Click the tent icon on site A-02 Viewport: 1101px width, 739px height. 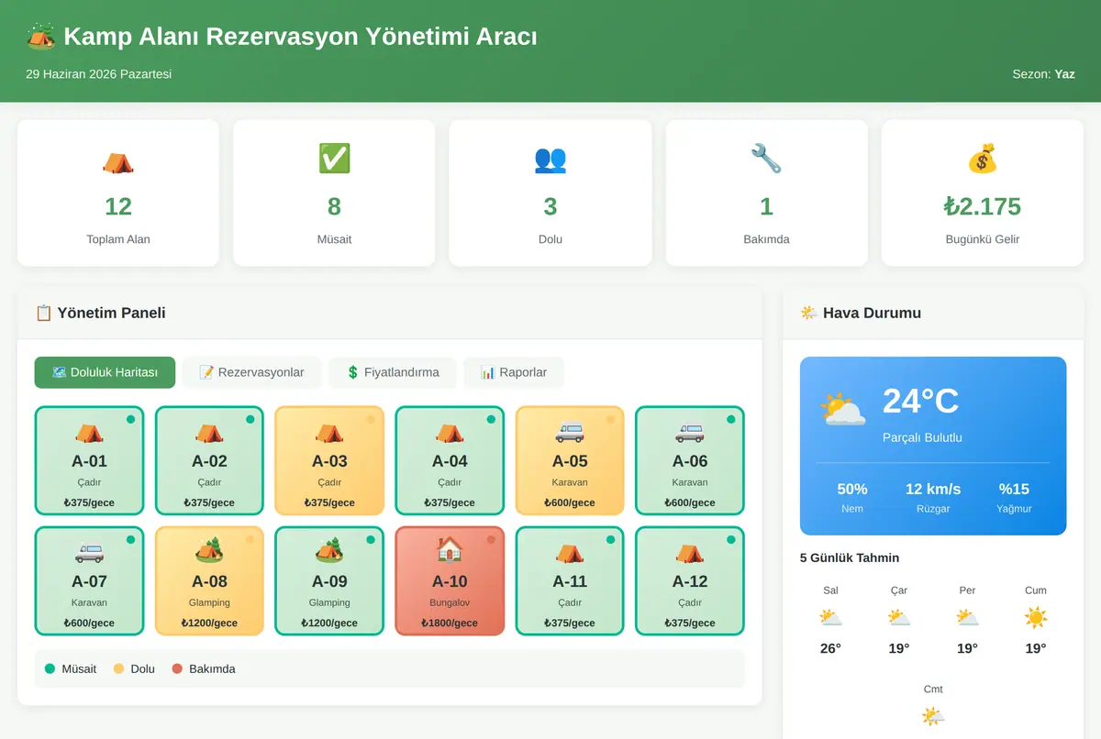click(x=209, y=433)
